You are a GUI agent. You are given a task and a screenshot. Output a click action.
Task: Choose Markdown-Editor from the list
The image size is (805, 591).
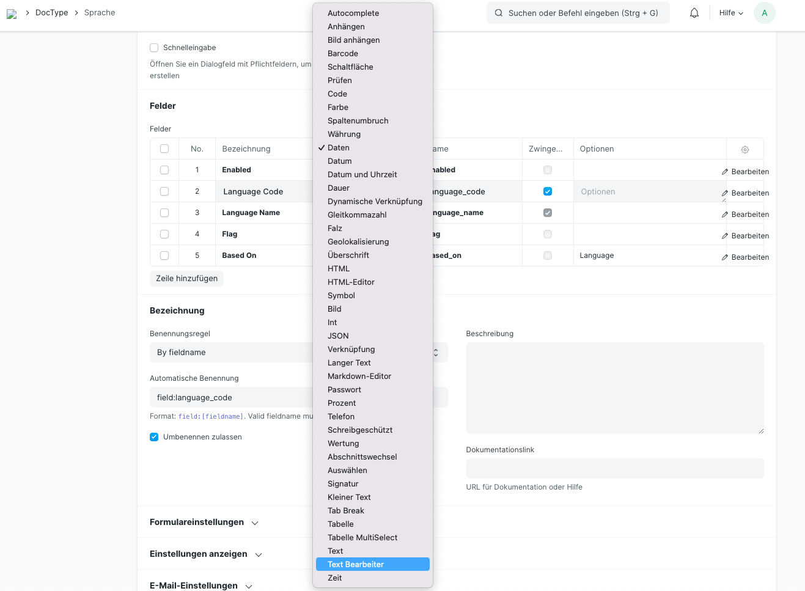coord(373,376)
